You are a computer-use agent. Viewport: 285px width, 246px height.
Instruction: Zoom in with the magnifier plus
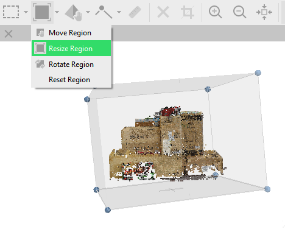click(215, 12)
